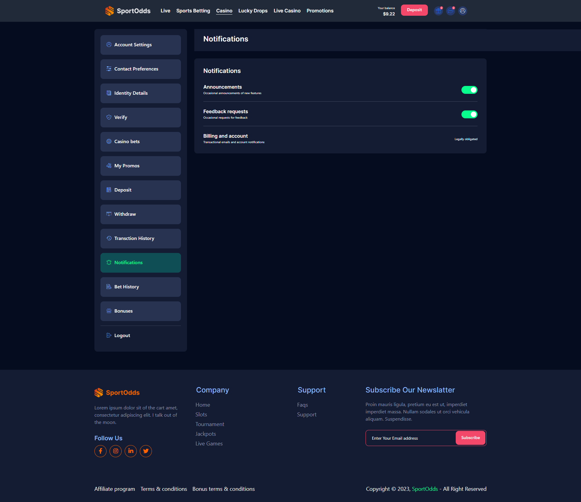Toggle the Feedback requests switch

coord(469,114)
